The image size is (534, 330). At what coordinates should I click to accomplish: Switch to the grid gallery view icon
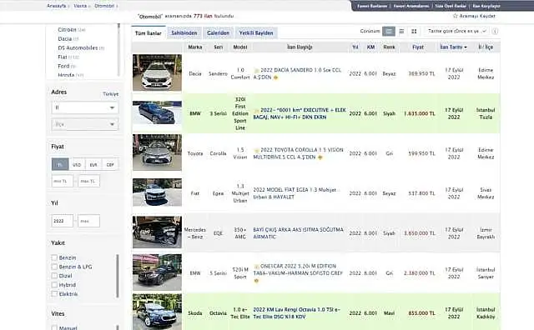pos(414,32)
